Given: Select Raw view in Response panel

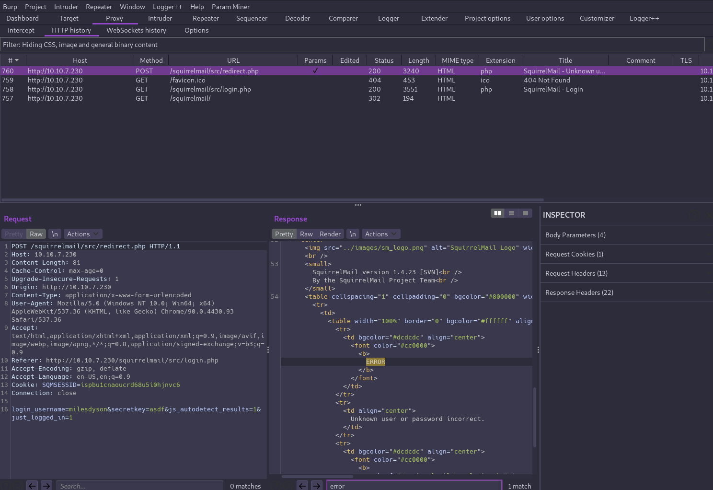Looking at the screenshot, I should pos(306,234).
